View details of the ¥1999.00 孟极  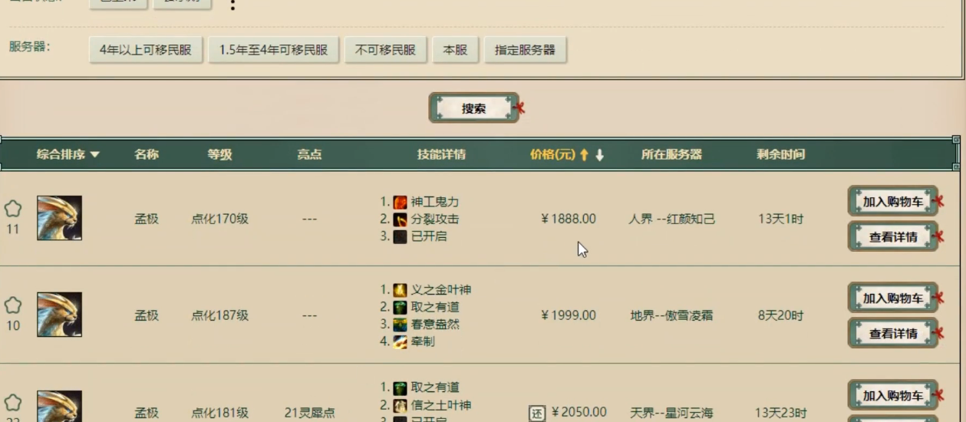point(892,334)
